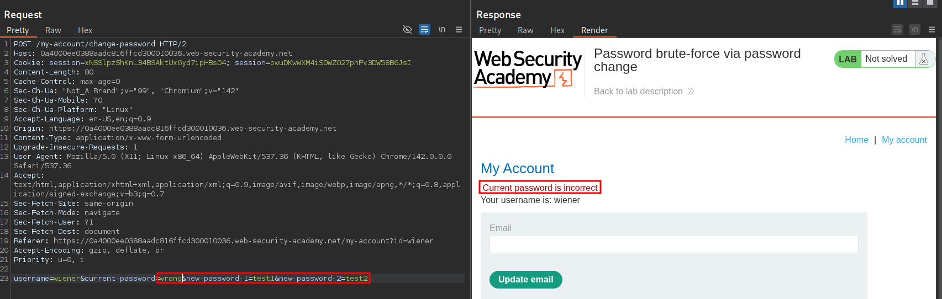This screenshot has width=942, height=299.
Task: Switch Response view to Pretty tab
Action: pos(490,30)
